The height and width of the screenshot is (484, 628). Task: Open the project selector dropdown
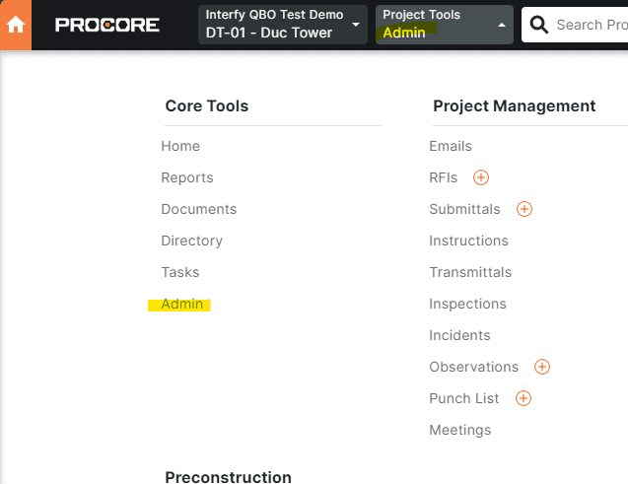[282, 25]
